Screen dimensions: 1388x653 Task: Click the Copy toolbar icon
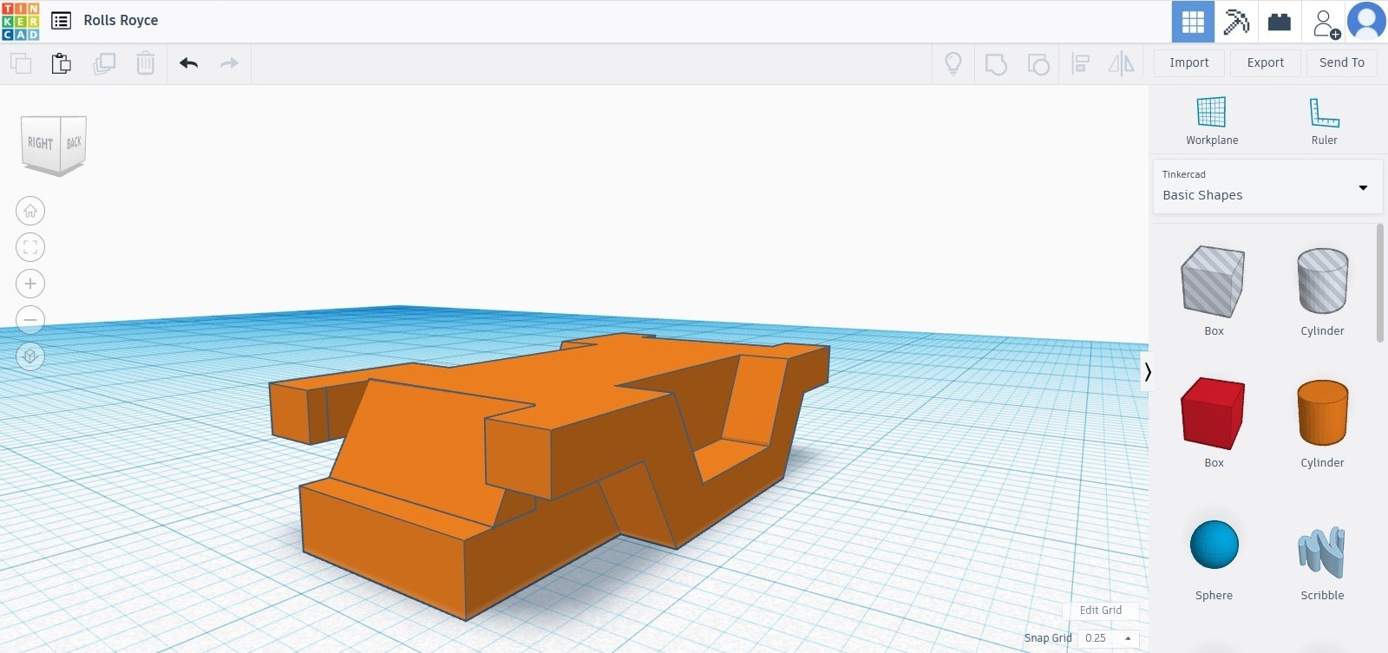[21, 63]
